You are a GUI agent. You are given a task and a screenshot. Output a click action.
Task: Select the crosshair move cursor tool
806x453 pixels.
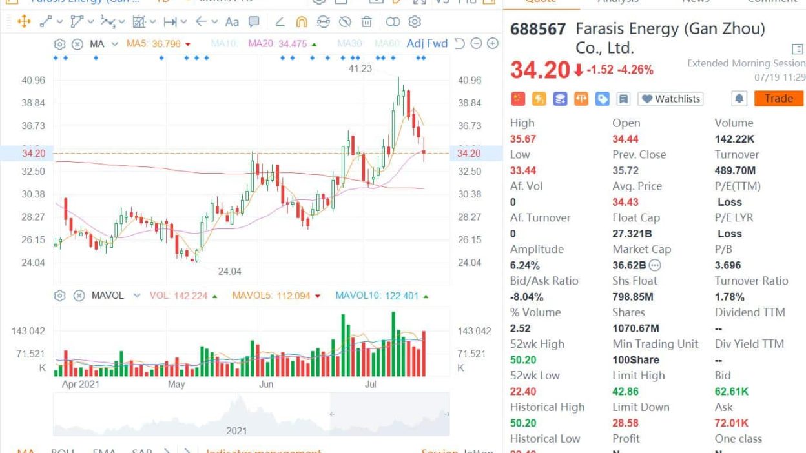pyautogui.click(x=24, y=22)
